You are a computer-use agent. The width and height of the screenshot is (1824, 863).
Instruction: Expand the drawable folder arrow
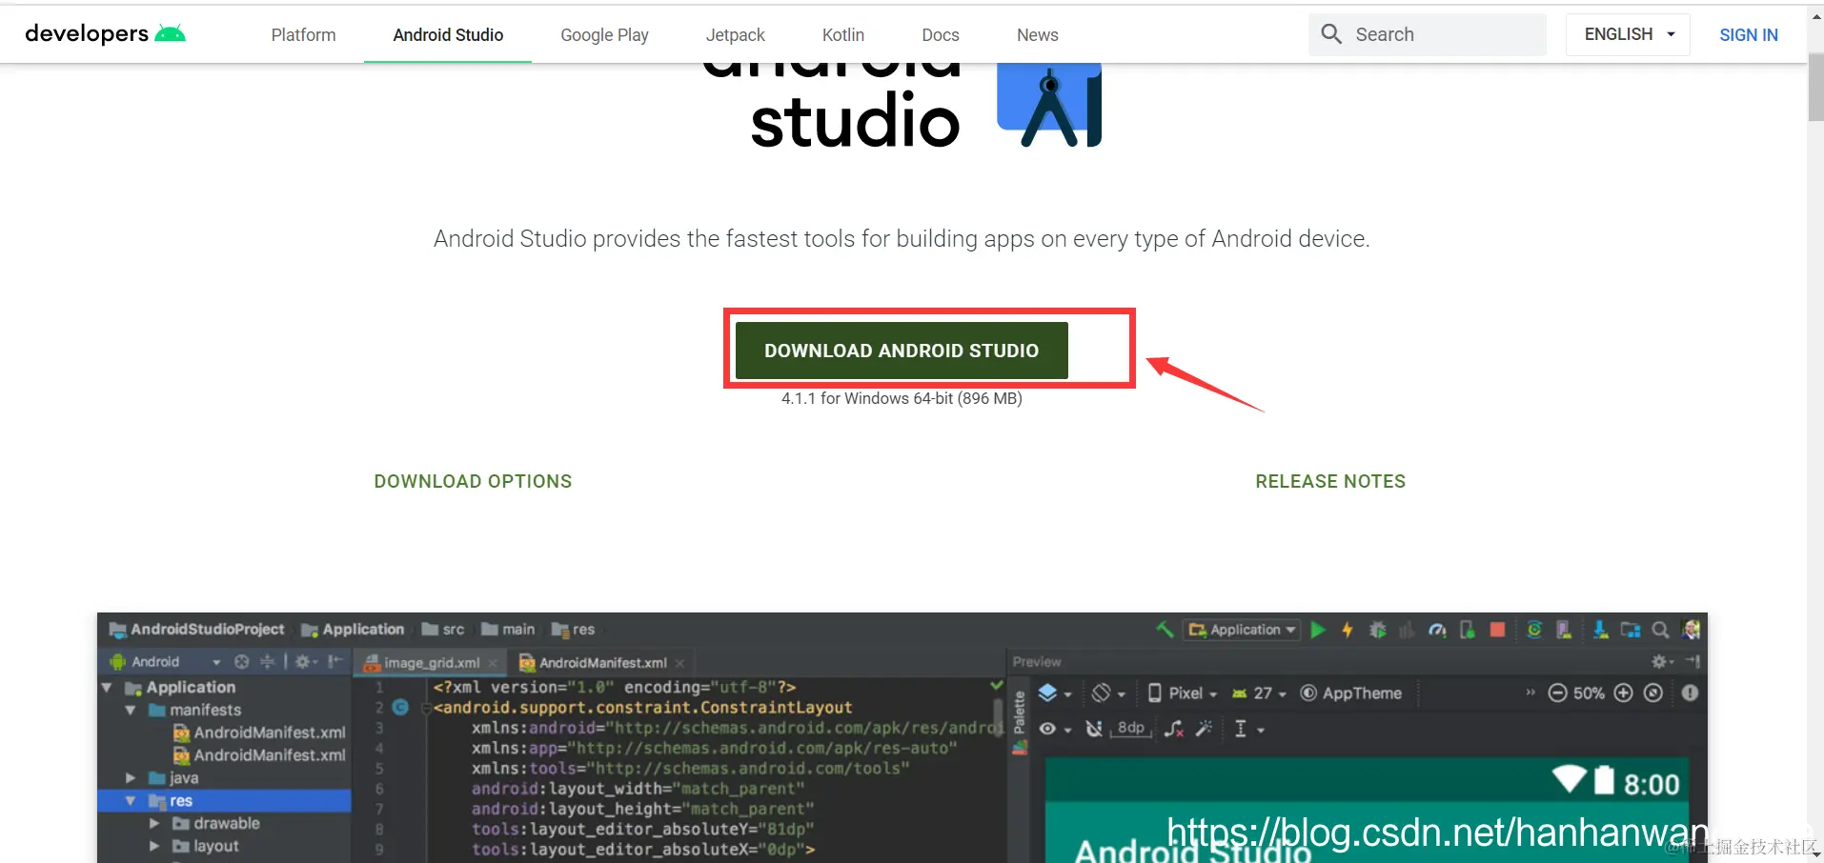coord(154,823)
